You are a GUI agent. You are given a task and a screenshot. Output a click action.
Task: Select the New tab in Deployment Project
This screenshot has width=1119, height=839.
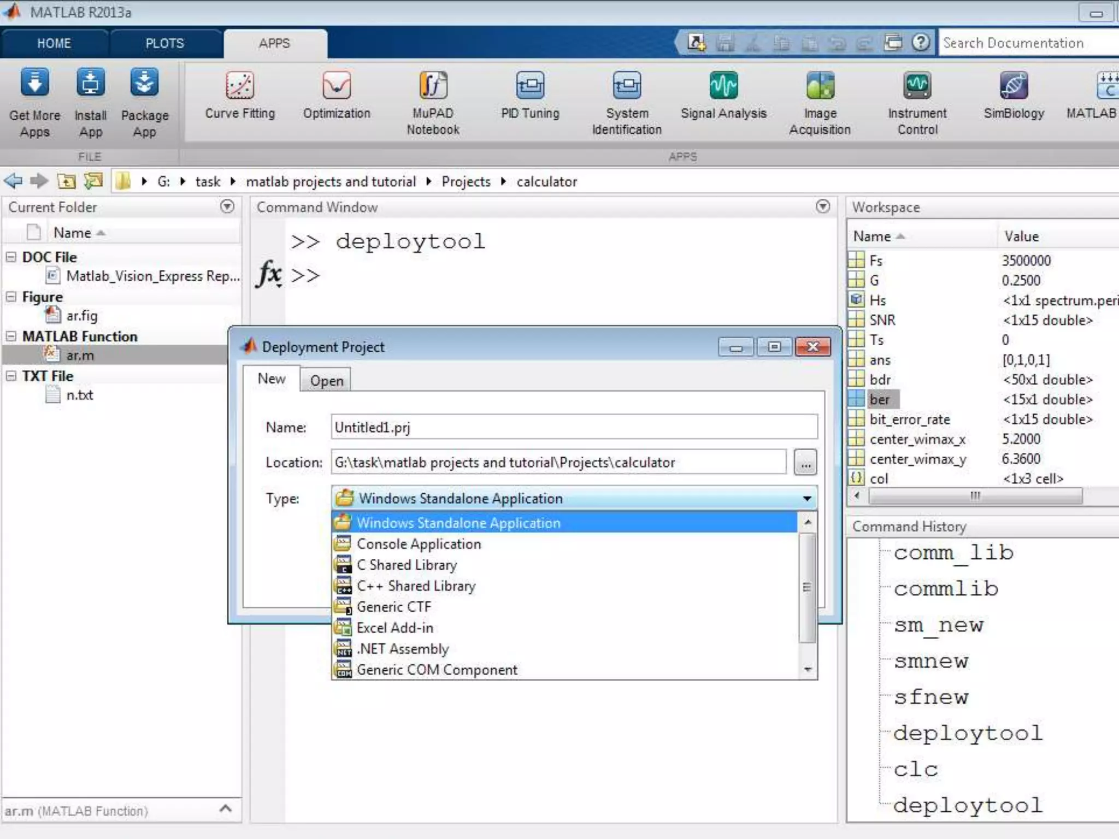272,379
